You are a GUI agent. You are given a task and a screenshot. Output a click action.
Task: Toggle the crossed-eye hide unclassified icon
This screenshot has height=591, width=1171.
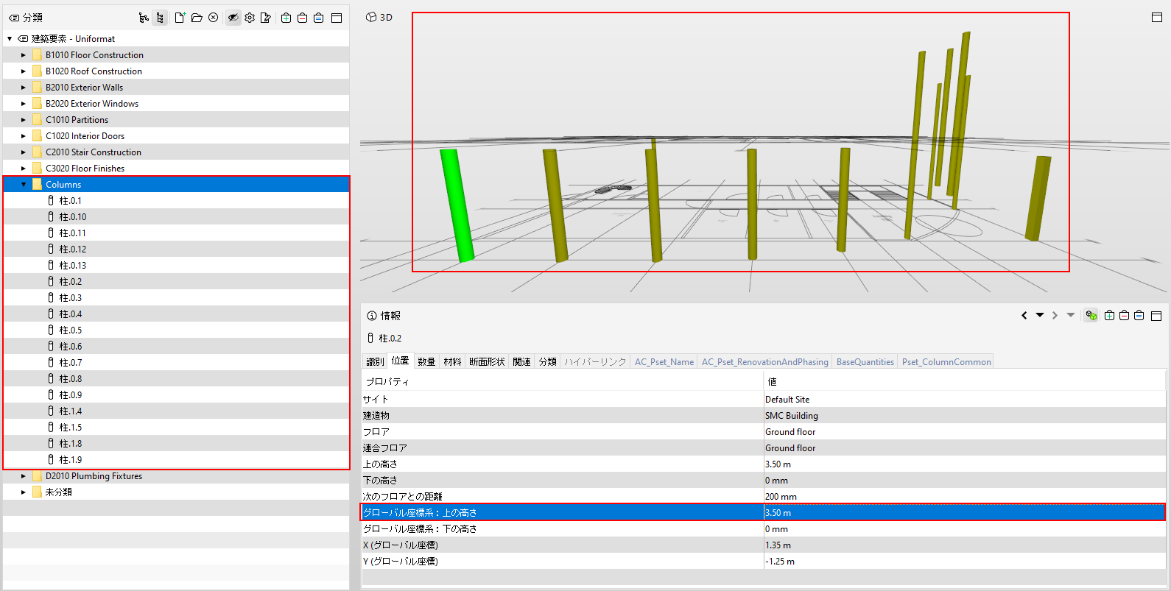pos(233,18)
